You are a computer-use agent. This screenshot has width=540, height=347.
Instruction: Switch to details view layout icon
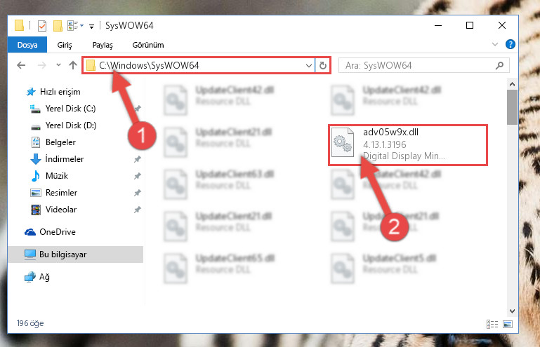[x=492, y=324]
